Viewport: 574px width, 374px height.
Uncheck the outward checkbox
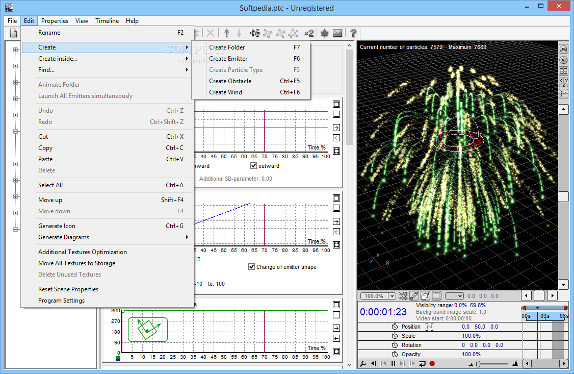coord(253,166)
